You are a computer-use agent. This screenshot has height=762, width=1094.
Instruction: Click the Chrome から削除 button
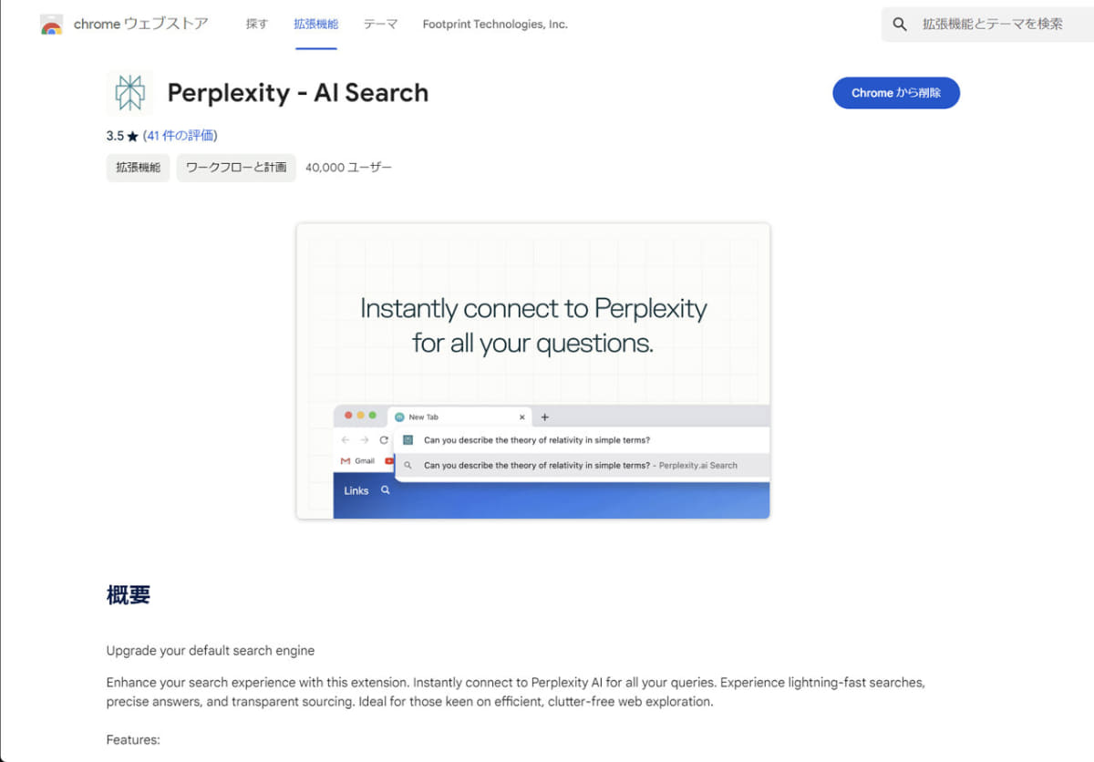click(895, 92)
